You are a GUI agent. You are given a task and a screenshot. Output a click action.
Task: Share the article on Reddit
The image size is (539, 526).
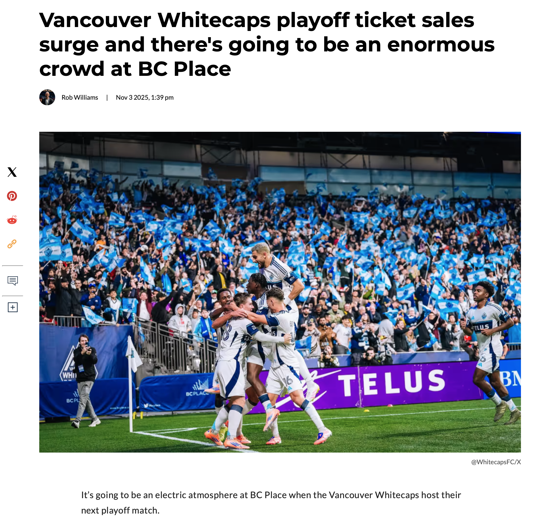click(x=12, y=220)
